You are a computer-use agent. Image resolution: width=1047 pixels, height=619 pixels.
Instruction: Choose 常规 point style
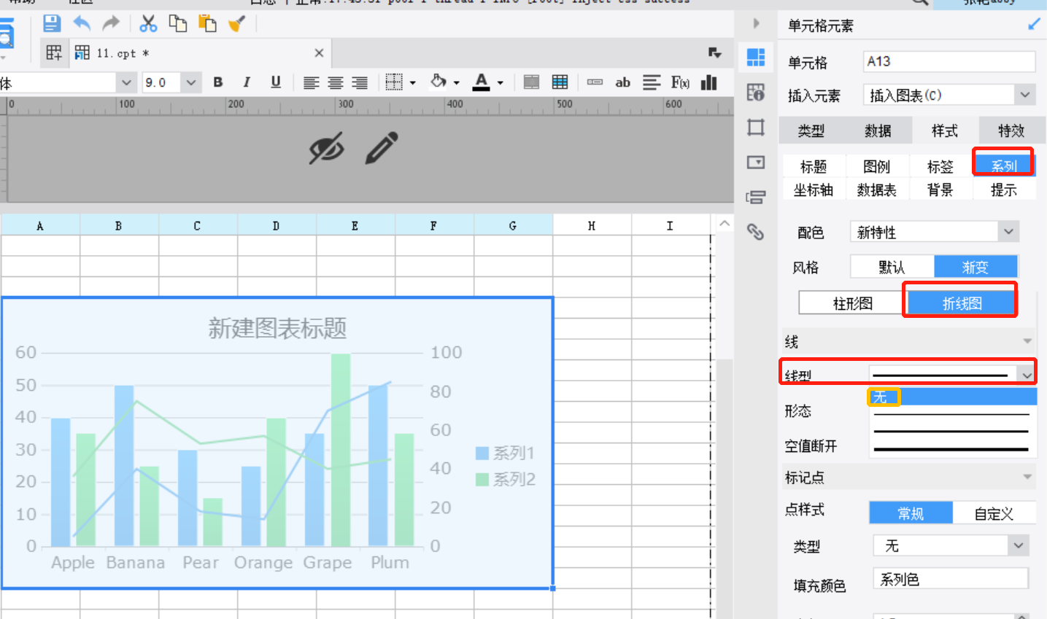click(x=911, y=513)
